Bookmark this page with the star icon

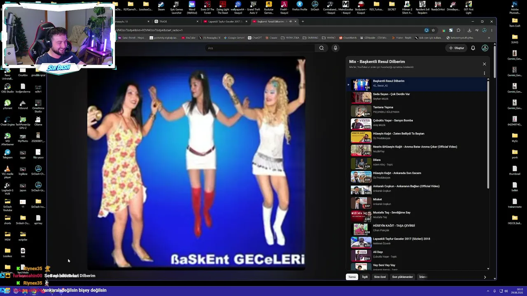[x=433, y=30]
